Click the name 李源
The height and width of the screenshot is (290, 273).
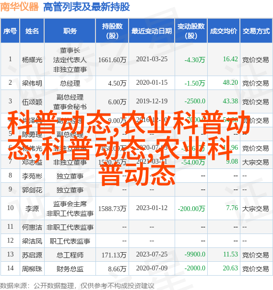(32, 209)
